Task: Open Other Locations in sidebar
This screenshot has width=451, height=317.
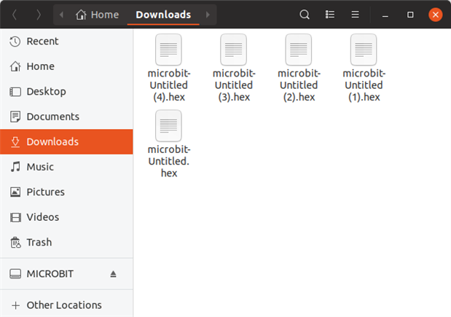Action: tap(63, 305)
